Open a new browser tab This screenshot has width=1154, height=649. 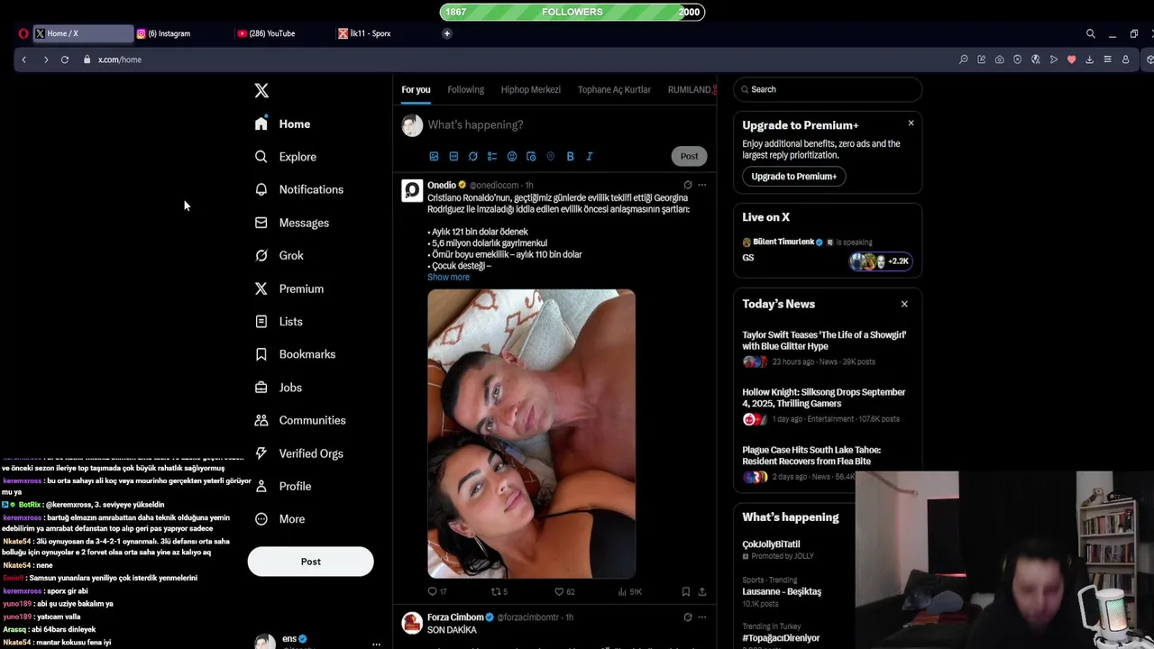(x=446, y=33)
